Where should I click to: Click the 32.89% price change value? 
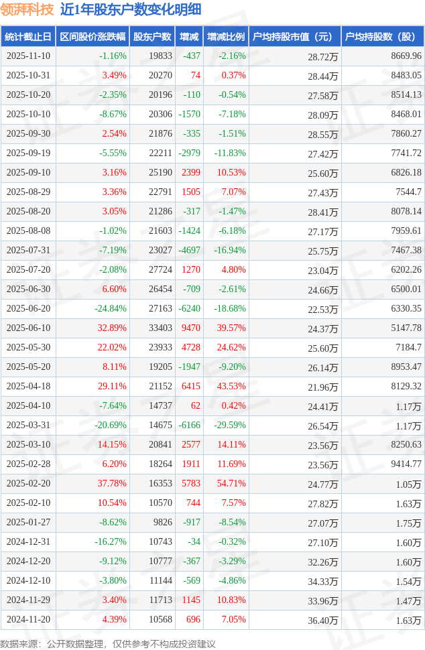112,328
